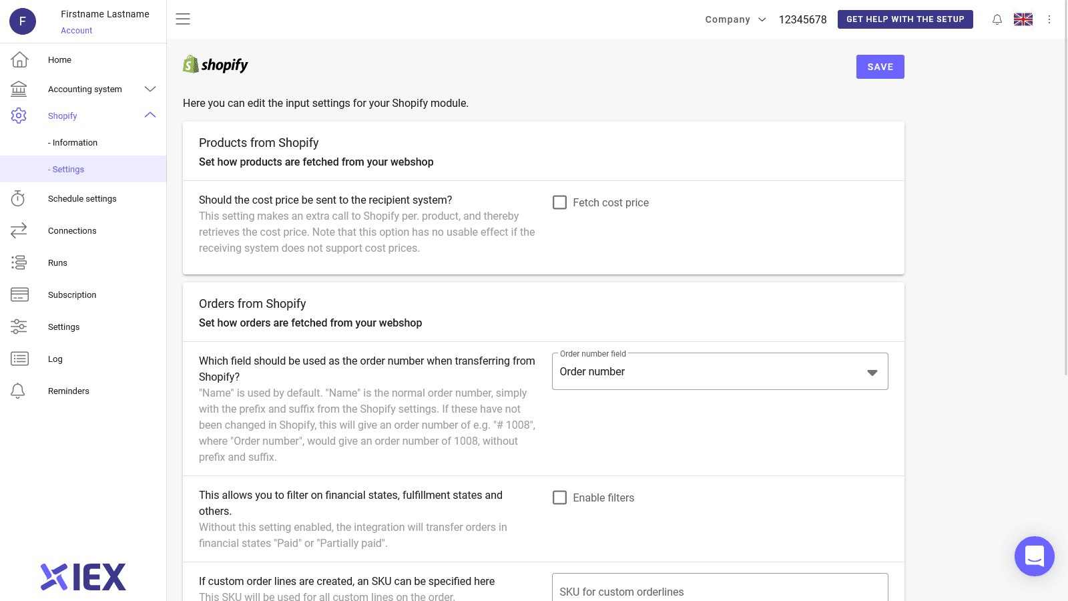Screen dimensions: 1068x601
Task: Go to Shopify Information submenu item
Action: click(x=75, y=143)
